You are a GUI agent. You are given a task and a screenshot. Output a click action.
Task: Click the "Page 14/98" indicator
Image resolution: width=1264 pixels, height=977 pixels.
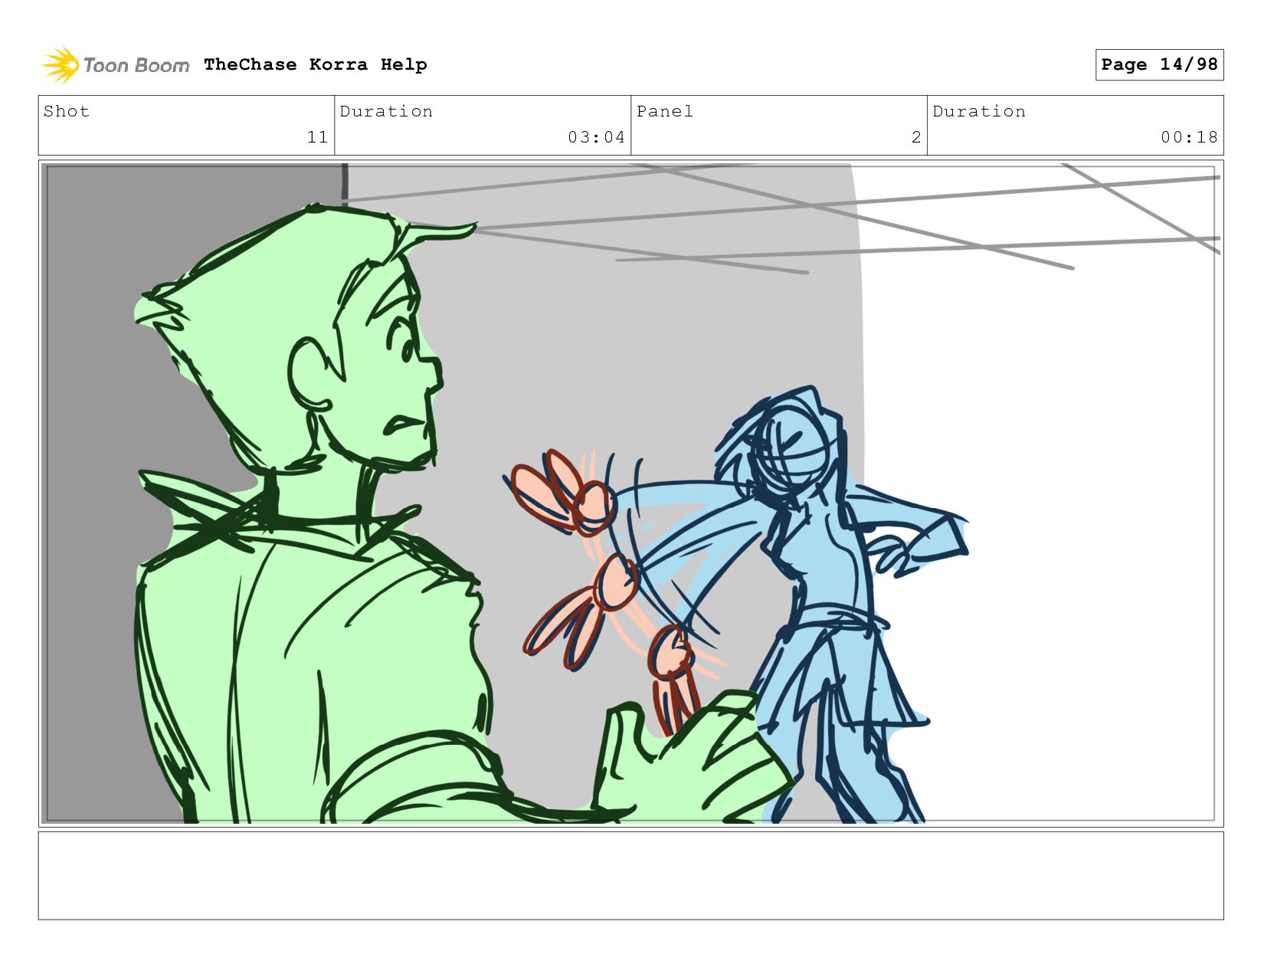coord(1159,64)
